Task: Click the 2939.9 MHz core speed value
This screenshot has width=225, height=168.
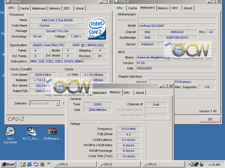Action: [43, 75]
